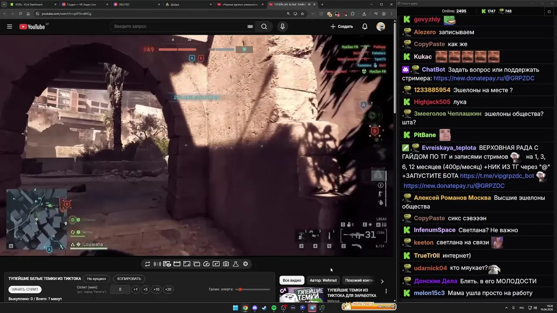The height and width of the screenshot is (313, 557).
Task: Click the На аукцион button
Action: 96,279
